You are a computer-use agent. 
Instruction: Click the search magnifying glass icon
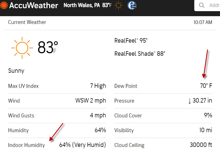(x=202, y=5)
